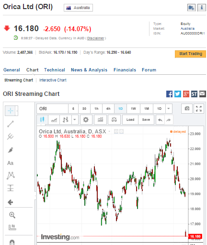Switch to bar chart style
The image size is (207, 245).
66,119
